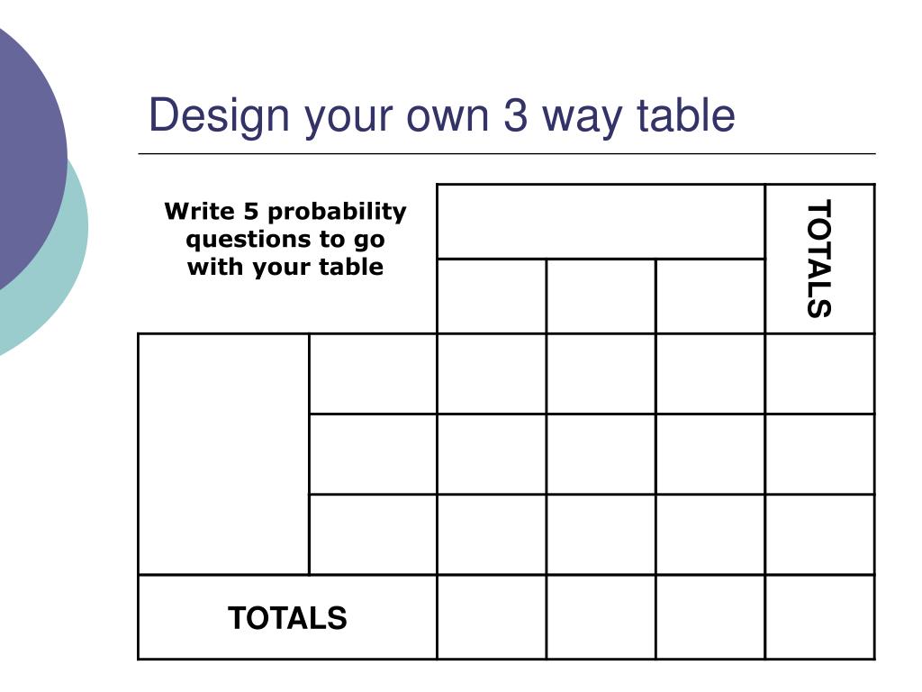Click the middle row sub-label cell
The image size is (922, 692).
point(373,454)
